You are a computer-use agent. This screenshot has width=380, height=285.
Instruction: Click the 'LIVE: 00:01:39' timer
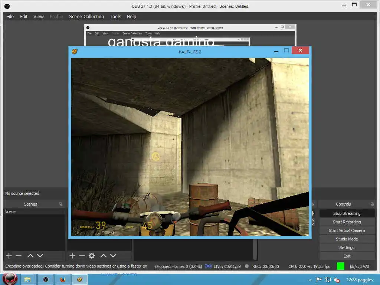coord(227,266)
